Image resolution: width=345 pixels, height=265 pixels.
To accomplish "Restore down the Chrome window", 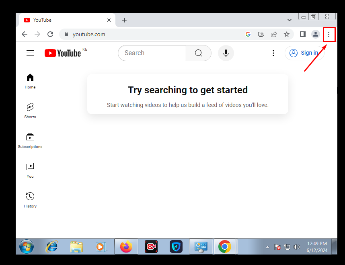I will point(313,17).
